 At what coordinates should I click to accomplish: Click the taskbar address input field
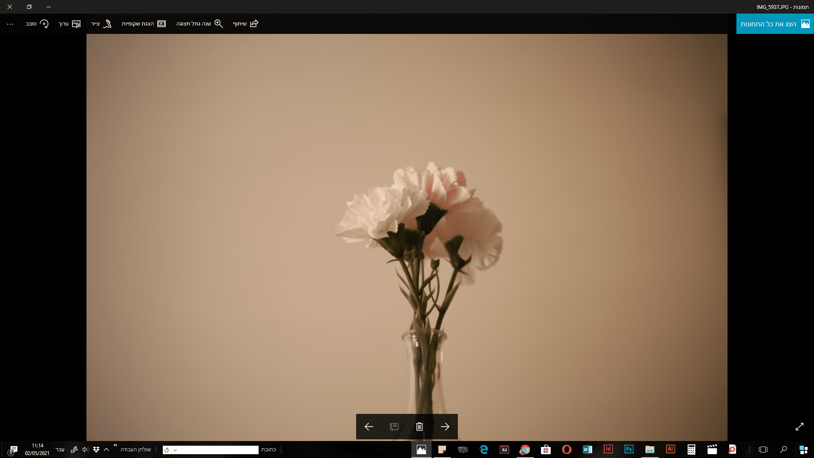(x=218, y=450)
